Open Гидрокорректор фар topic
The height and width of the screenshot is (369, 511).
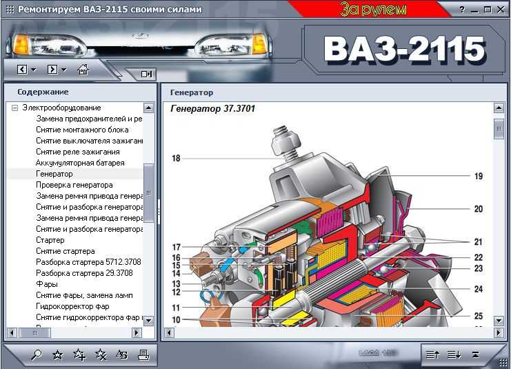pyautogui.click(x=72, y=306)
